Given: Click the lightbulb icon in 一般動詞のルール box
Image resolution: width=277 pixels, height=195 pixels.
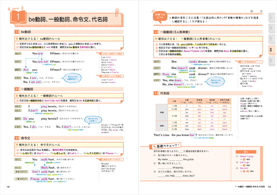Looking at the screenshot, I should click(17, 96).
